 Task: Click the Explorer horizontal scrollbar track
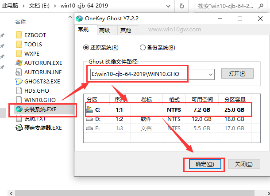pyautogui.click(x=135, y=193)
